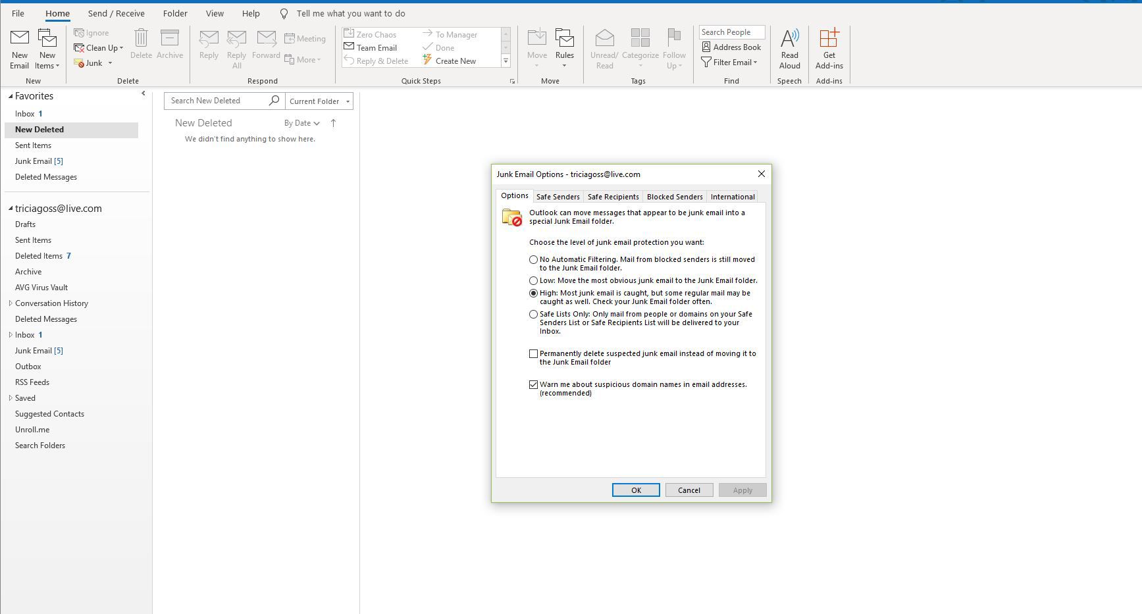Viewport: 1142px width, 614px height.
Task: Click the Search People field
Action: [x=732, y=32]
